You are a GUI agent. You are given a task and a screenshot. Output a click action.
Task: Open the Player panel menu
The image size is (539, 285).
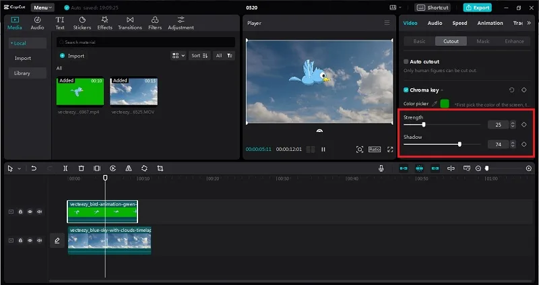[x=387, y=23]
